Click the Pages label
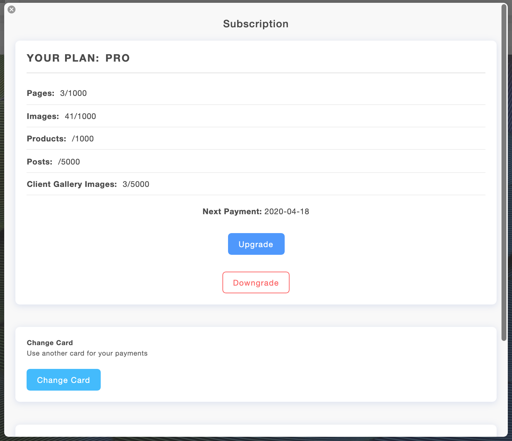 coord(41,93)
